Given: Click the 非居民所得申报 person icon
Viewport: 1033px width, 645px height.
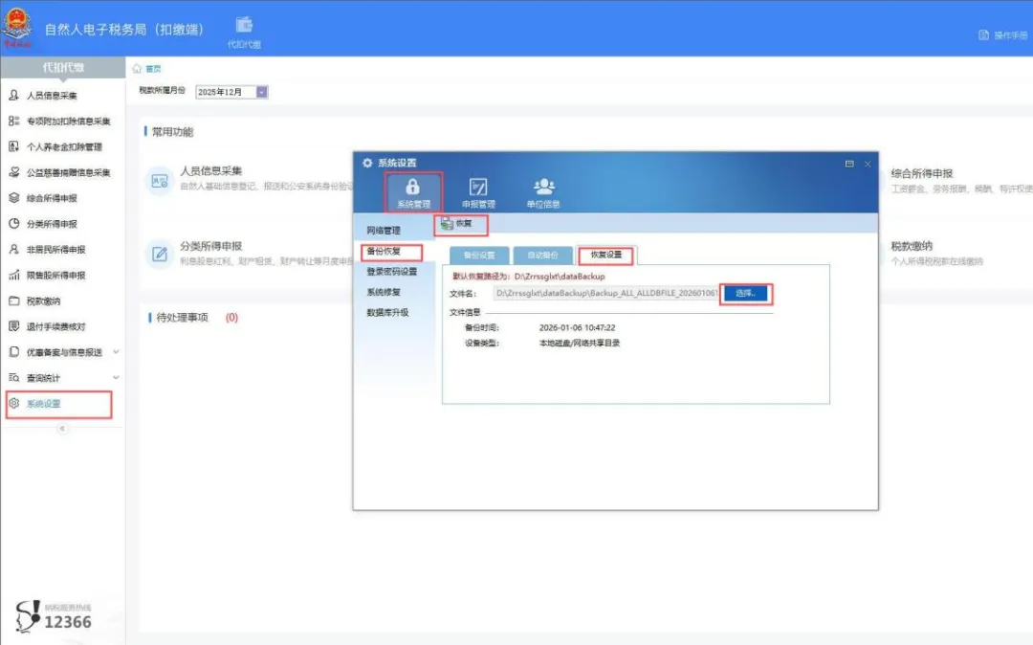Looking at the screenshot, I should (x=13, y=249).
